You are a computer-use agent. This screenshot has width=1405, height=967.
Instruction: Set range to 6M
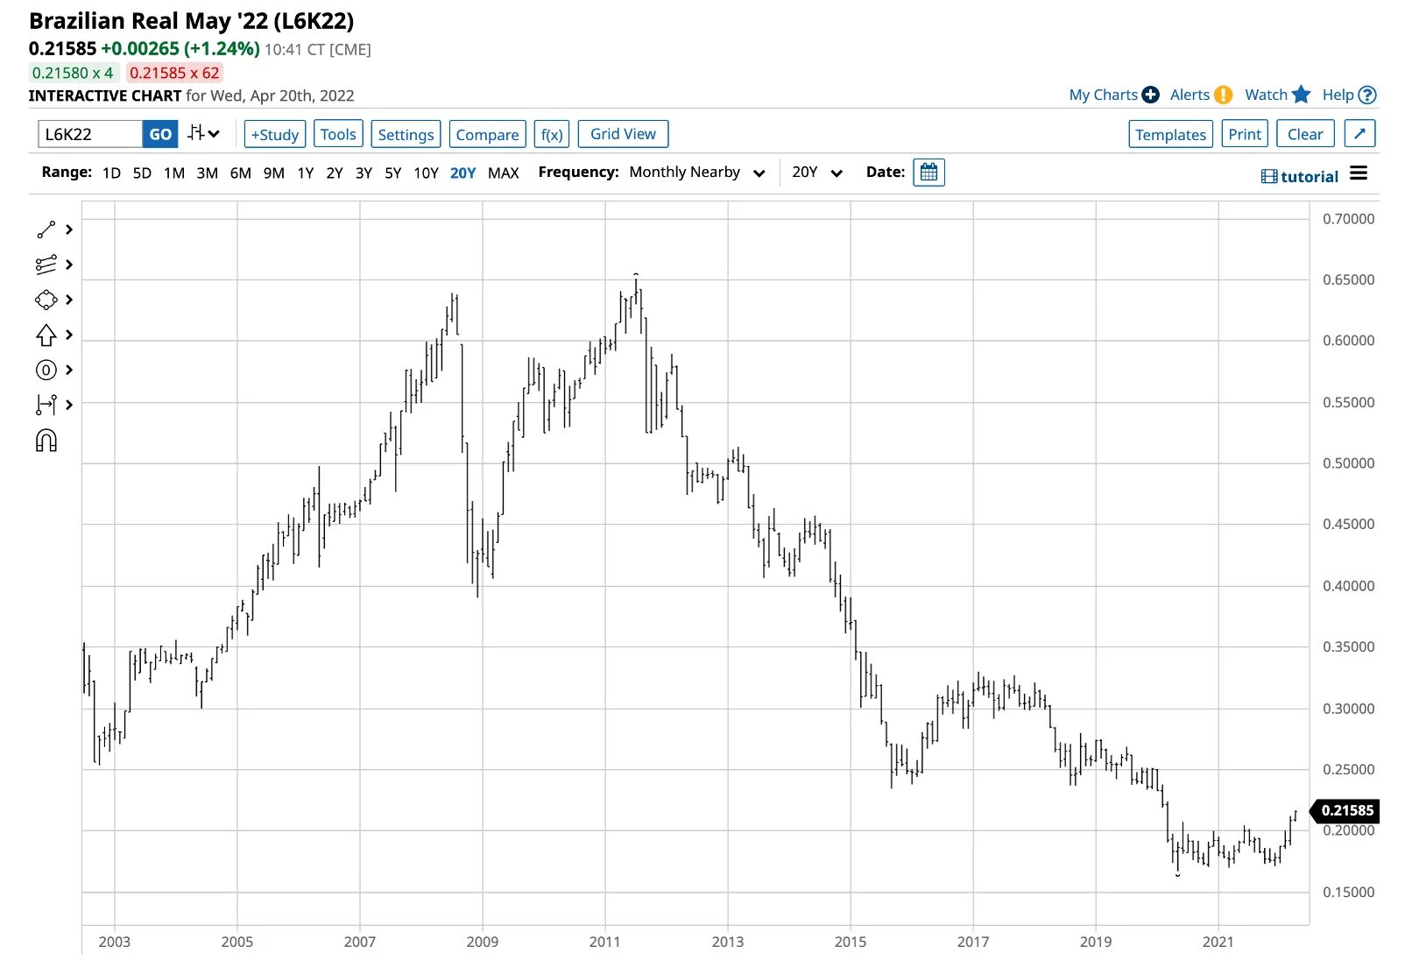(241, 173)
